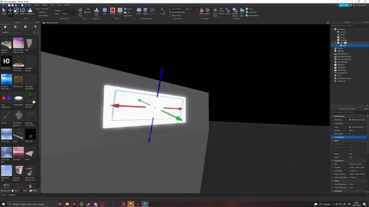Click the Color property swatch
Screen dimensions: 369x207
tap(350, 127)
